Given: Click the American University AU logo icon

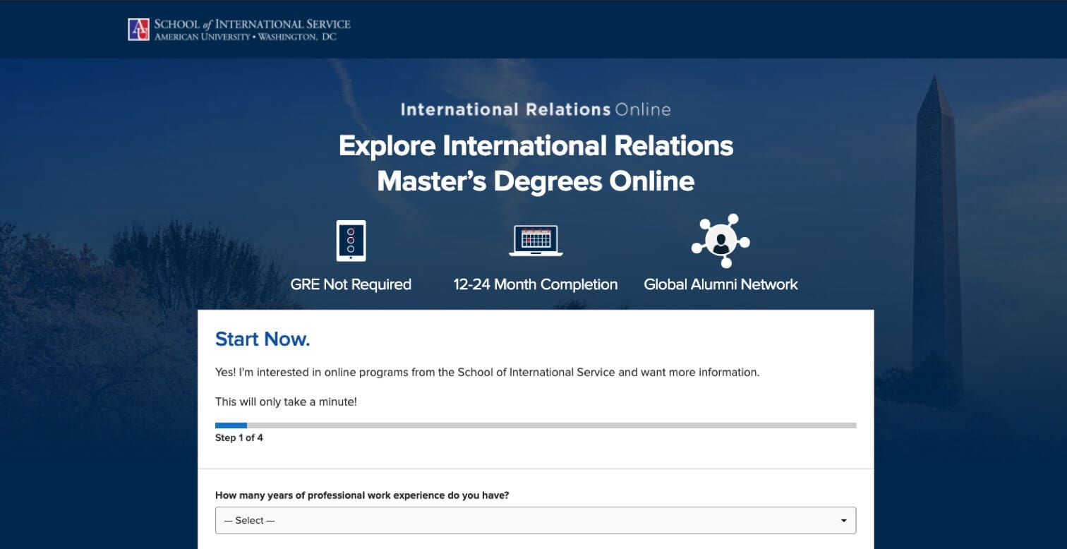Looking at the screenshot, I should 138,30.
